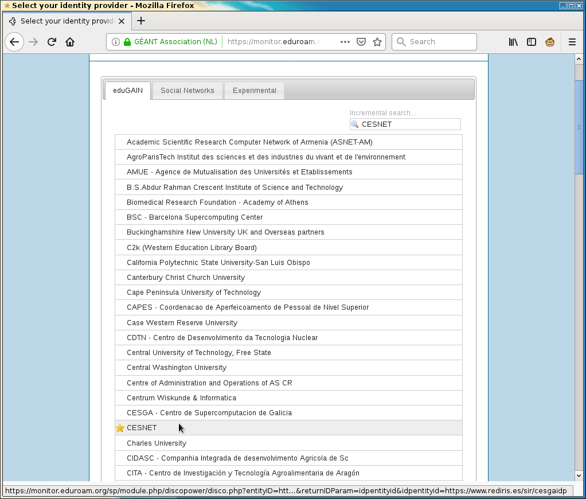
Task: Pick Canterbury Christ Church University
Action: point(288,278)
